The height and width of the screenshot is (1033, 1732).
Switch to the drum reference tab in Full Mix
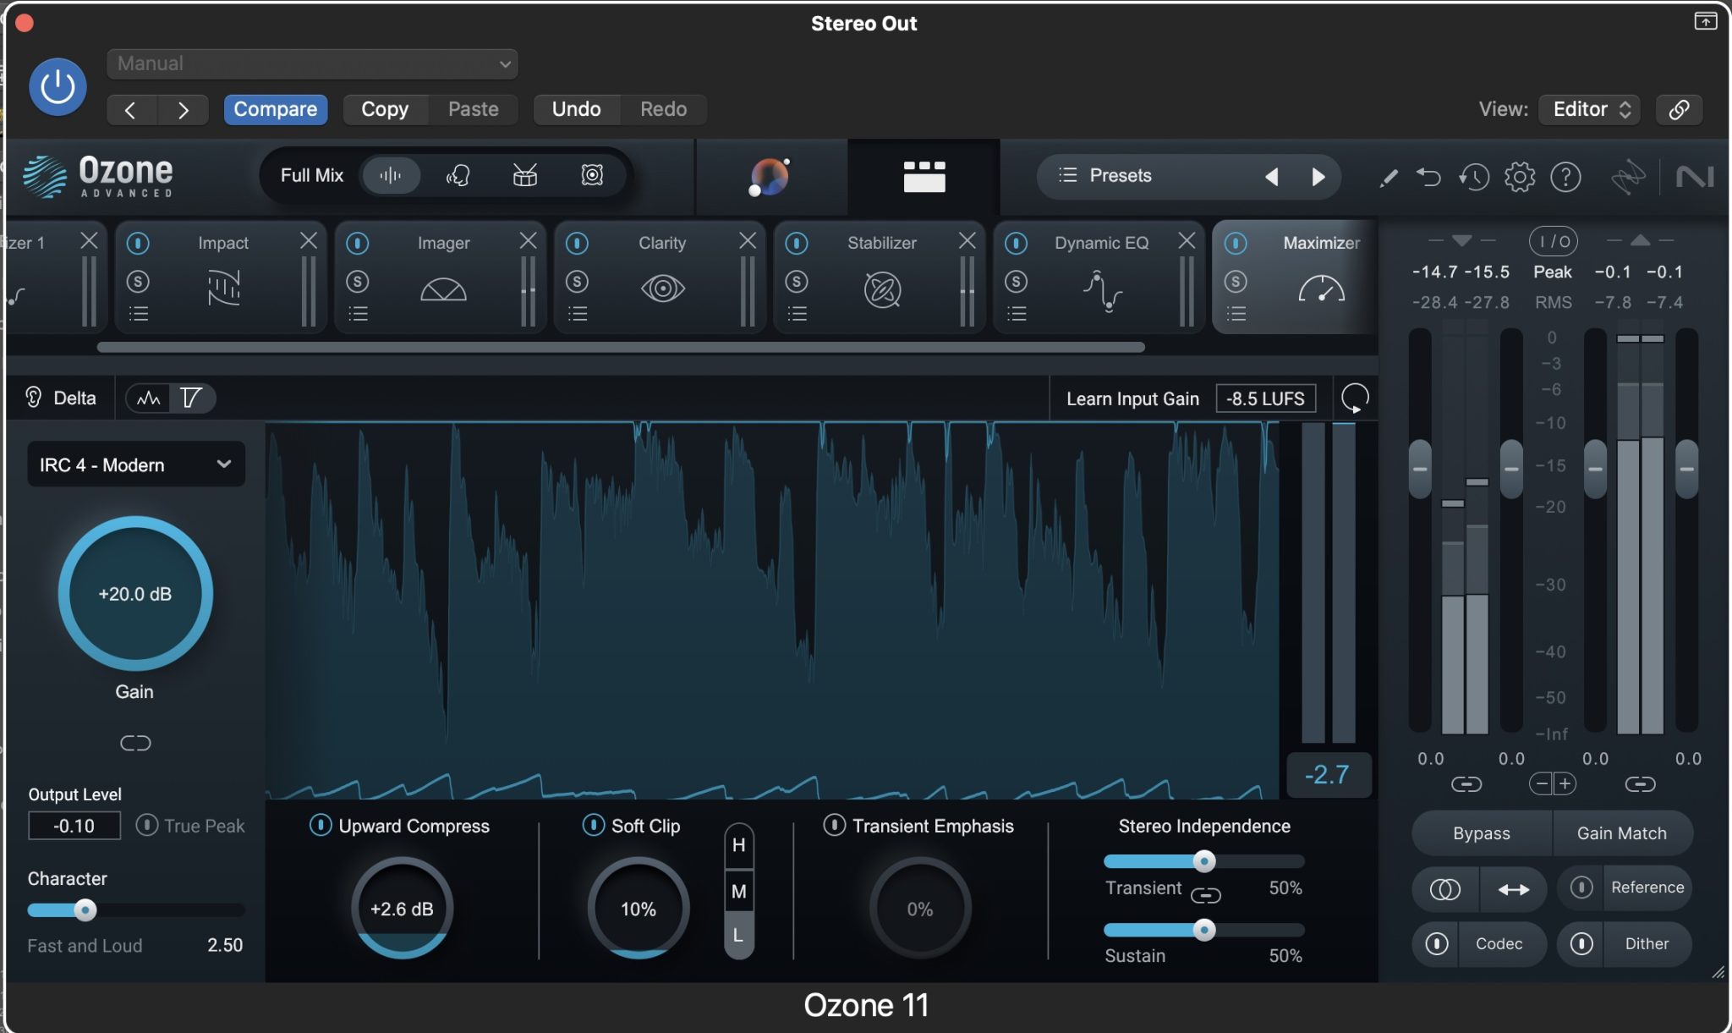(x=524, y=174)
